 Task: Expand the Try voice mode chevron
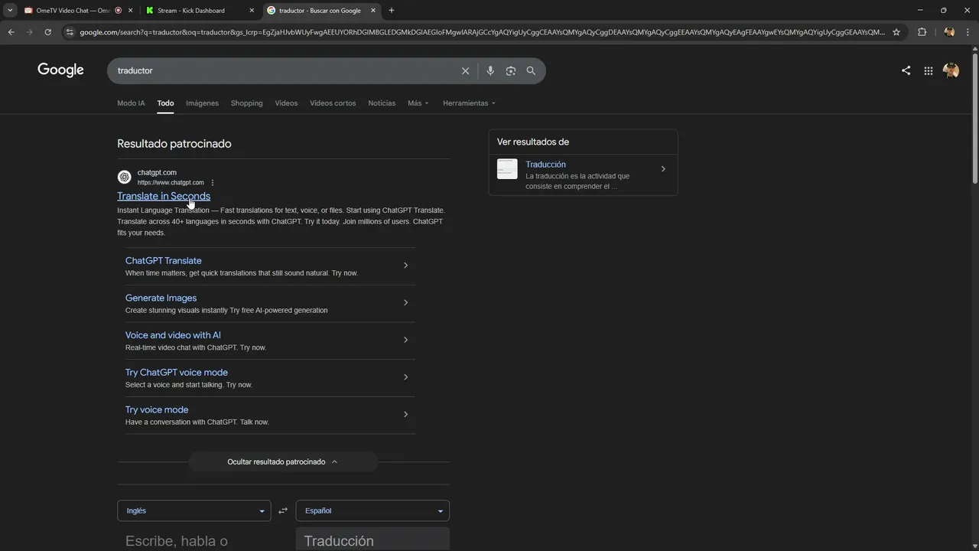(x=405, y=414)
